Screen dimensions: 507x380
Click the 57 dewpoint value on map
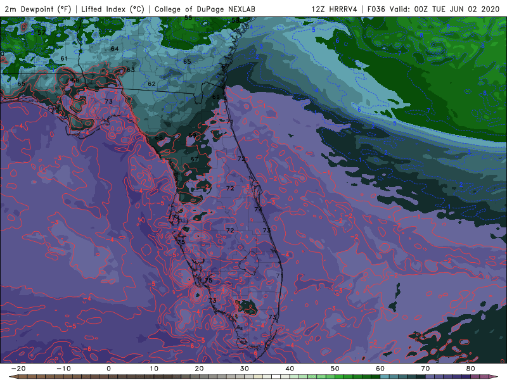[x=41, y=33]
